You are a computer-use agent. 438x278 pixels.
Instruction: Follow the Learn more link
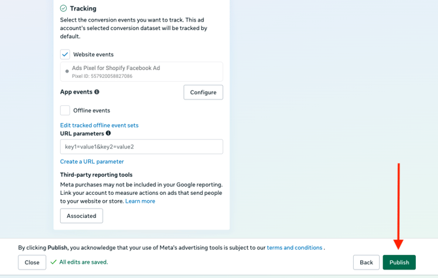[140, 201]
